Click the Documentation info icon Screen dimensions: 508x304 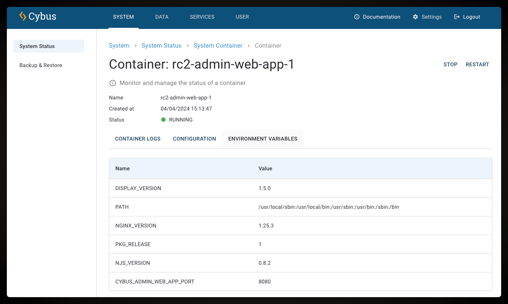coord(357,17)
